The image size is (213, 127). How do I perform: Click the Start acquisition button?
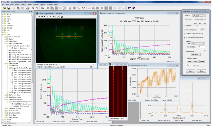pyautogui.click(x=190, y=71)
